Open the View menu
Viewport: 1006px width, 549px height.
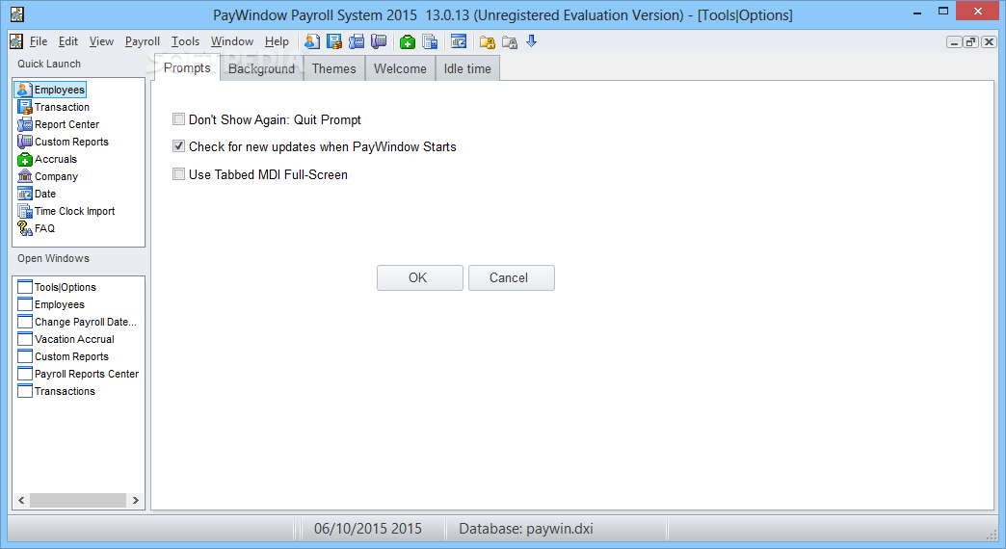101,41
